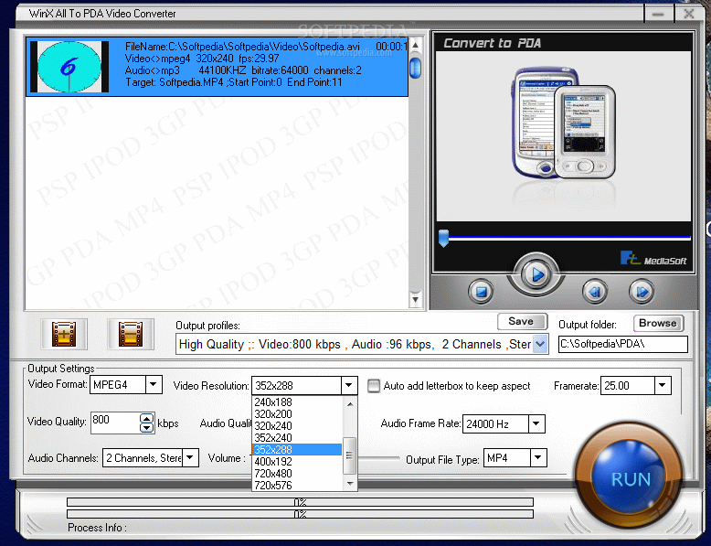Minimize the WinX converter window
Viewport: 711px width, 546px height.
click(x=658, y=14)
